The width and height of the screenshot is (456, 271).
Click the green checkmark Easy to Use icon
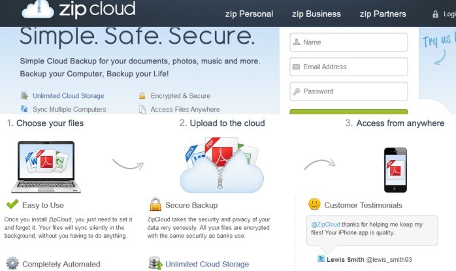(x=12, y=204)
